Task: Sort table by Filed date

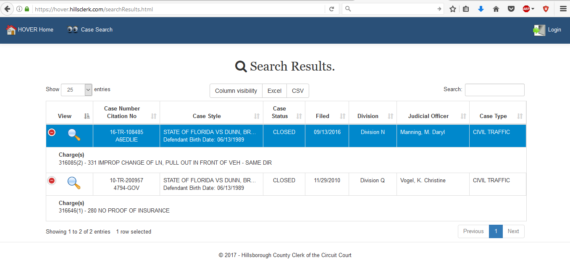Action: click(327, 113)
